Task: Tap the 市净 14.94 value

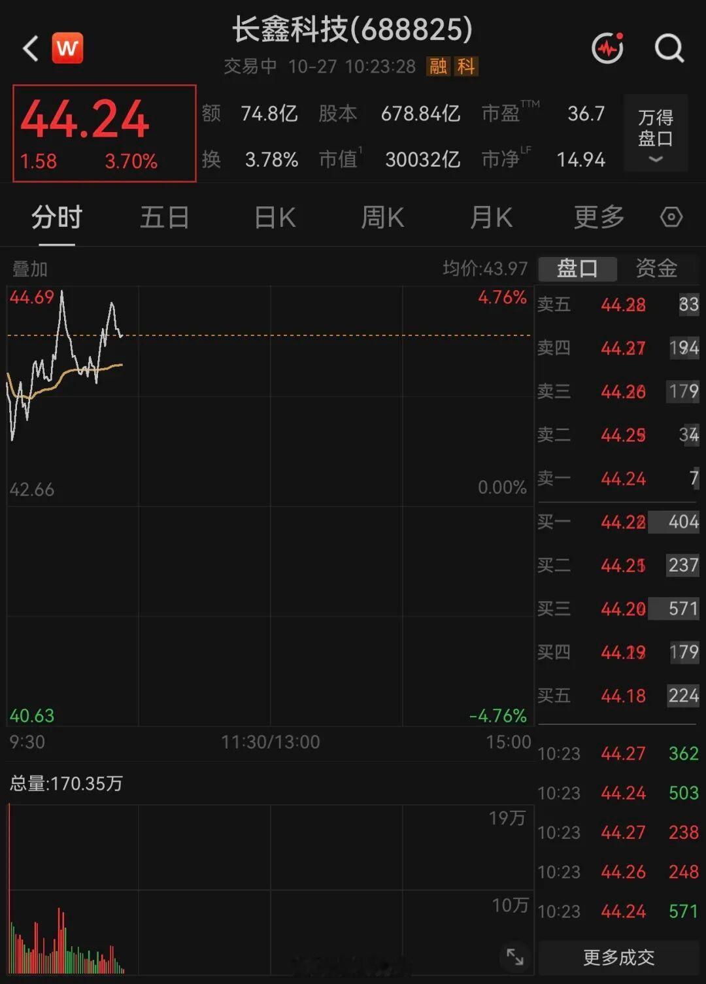Action: tap(580, 160)
